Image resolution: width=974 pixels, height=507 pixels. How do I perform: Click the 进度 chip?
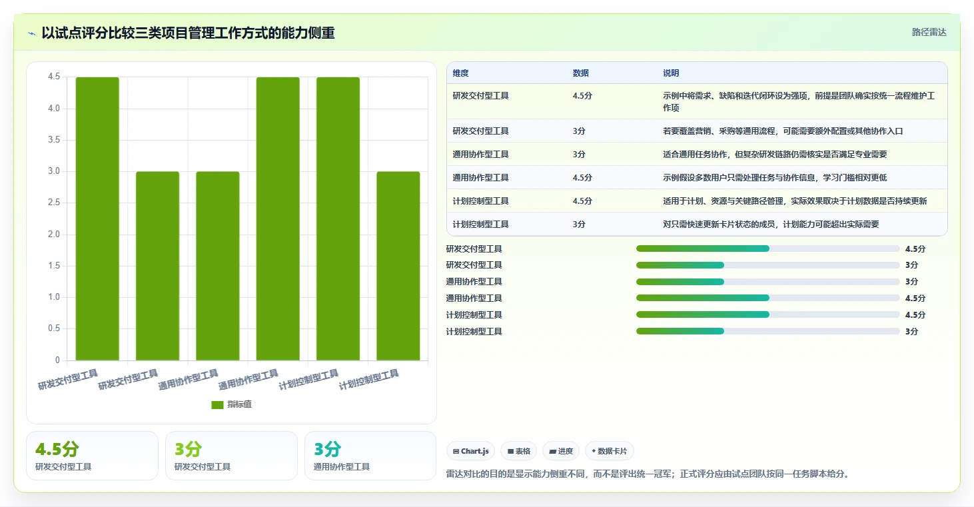point(561,451)
